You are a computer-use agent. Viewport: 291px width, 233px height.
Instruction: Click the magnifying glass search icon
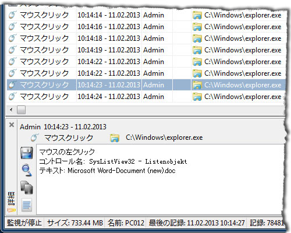[x=27, y=170]
